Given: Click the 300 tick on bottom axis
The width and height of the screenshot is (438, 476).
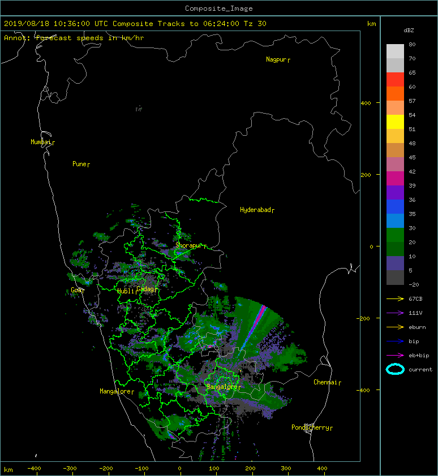Looking at the screenshot, I should (x=286, y=469).
